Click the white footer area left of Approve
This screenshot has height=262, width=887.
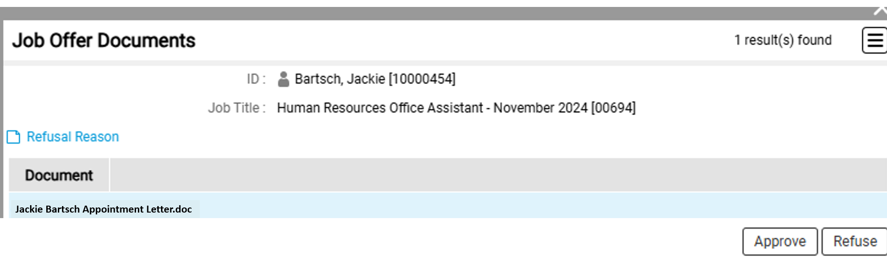click(x=370, y=241)
